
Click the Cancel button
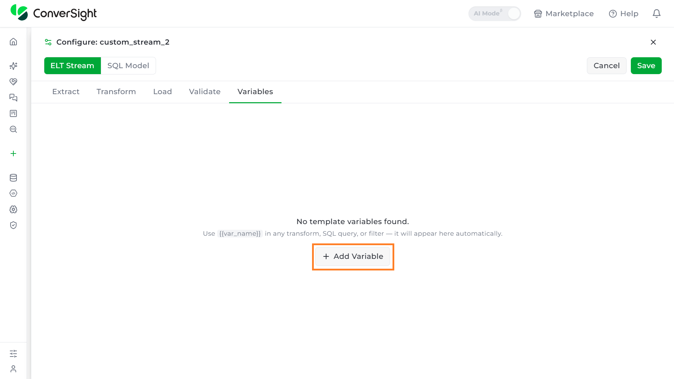coord(607,66)
